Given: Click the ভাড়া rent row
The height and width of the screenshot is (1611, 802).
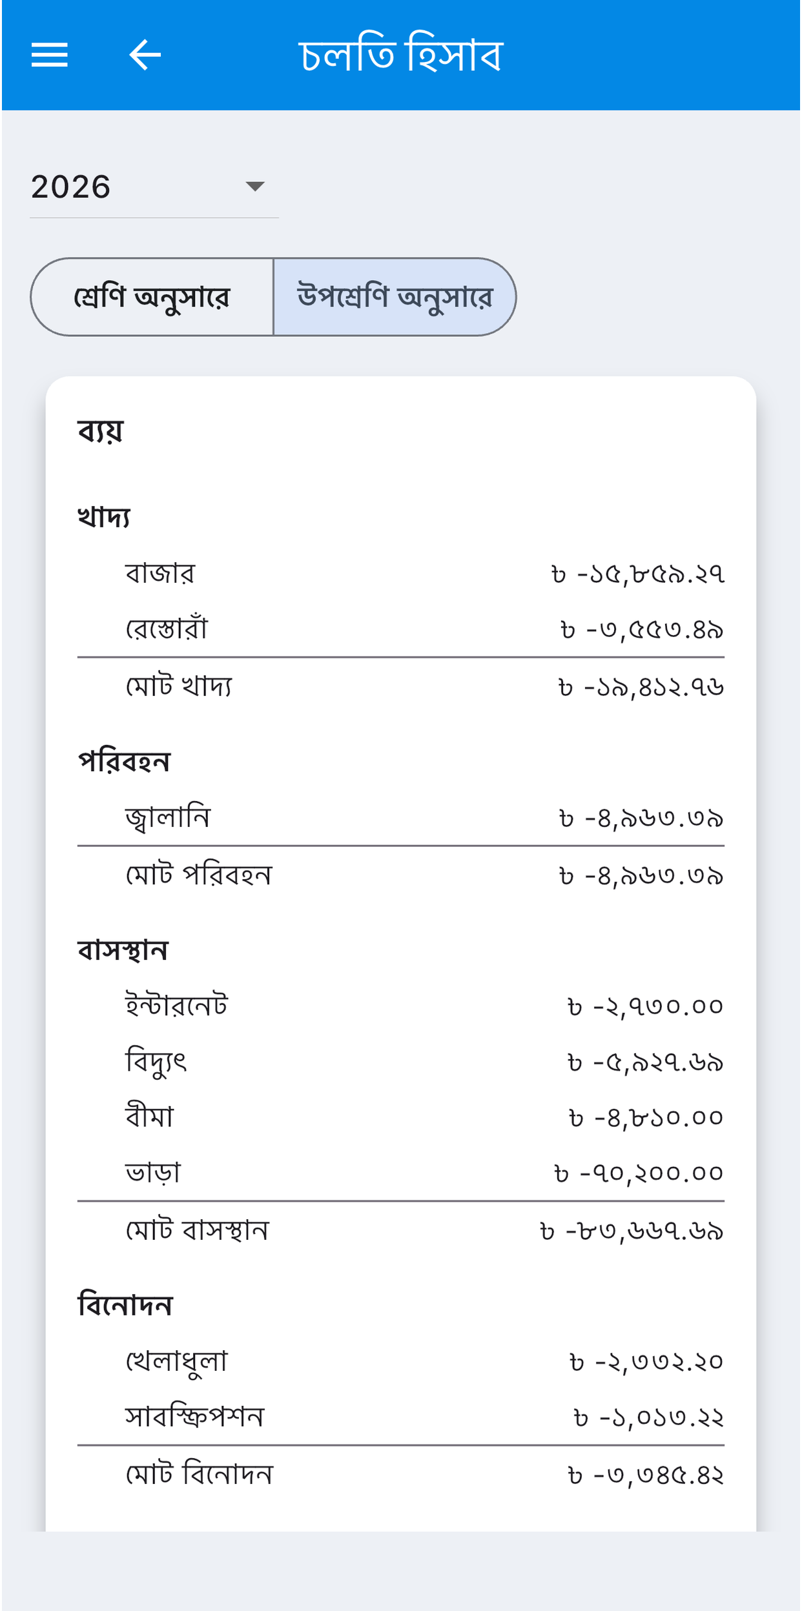Looking at the screenshot, I should click(400, 1173).
